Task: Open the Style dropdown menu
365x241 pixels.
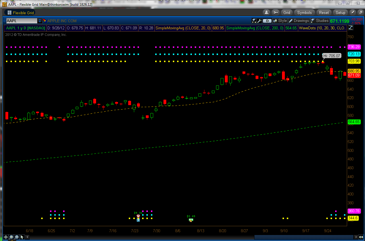Action: coord(280,21)
